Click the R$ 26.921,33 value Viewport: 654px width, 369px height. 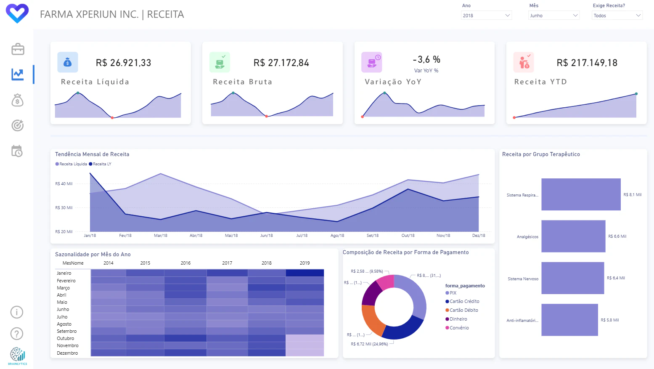tap(124, 63)
